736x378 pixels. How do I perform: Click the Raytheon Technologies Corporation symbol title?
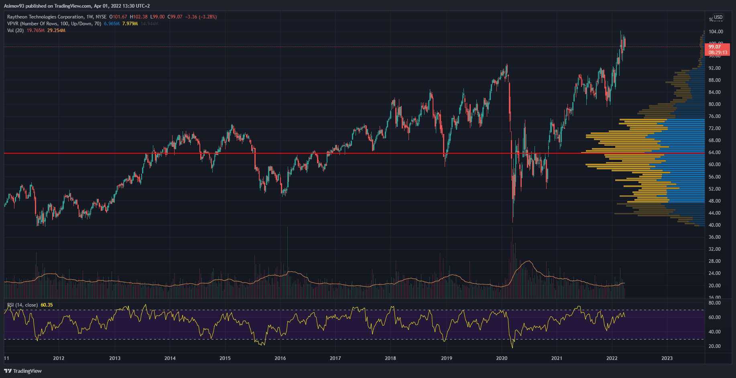pyautogui.click(x=45, y=17)
